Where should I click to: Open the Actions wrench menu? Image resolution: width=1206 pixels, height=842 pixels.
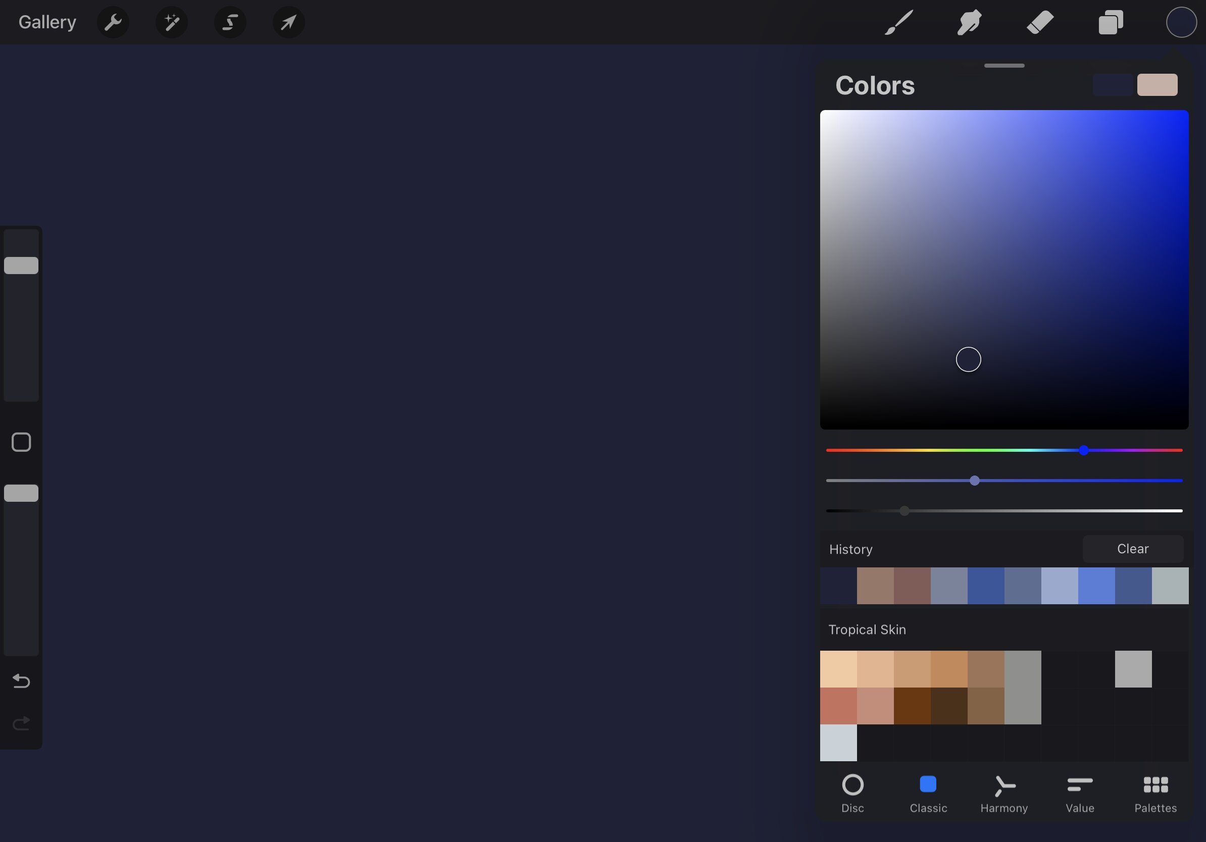(113, 22)
